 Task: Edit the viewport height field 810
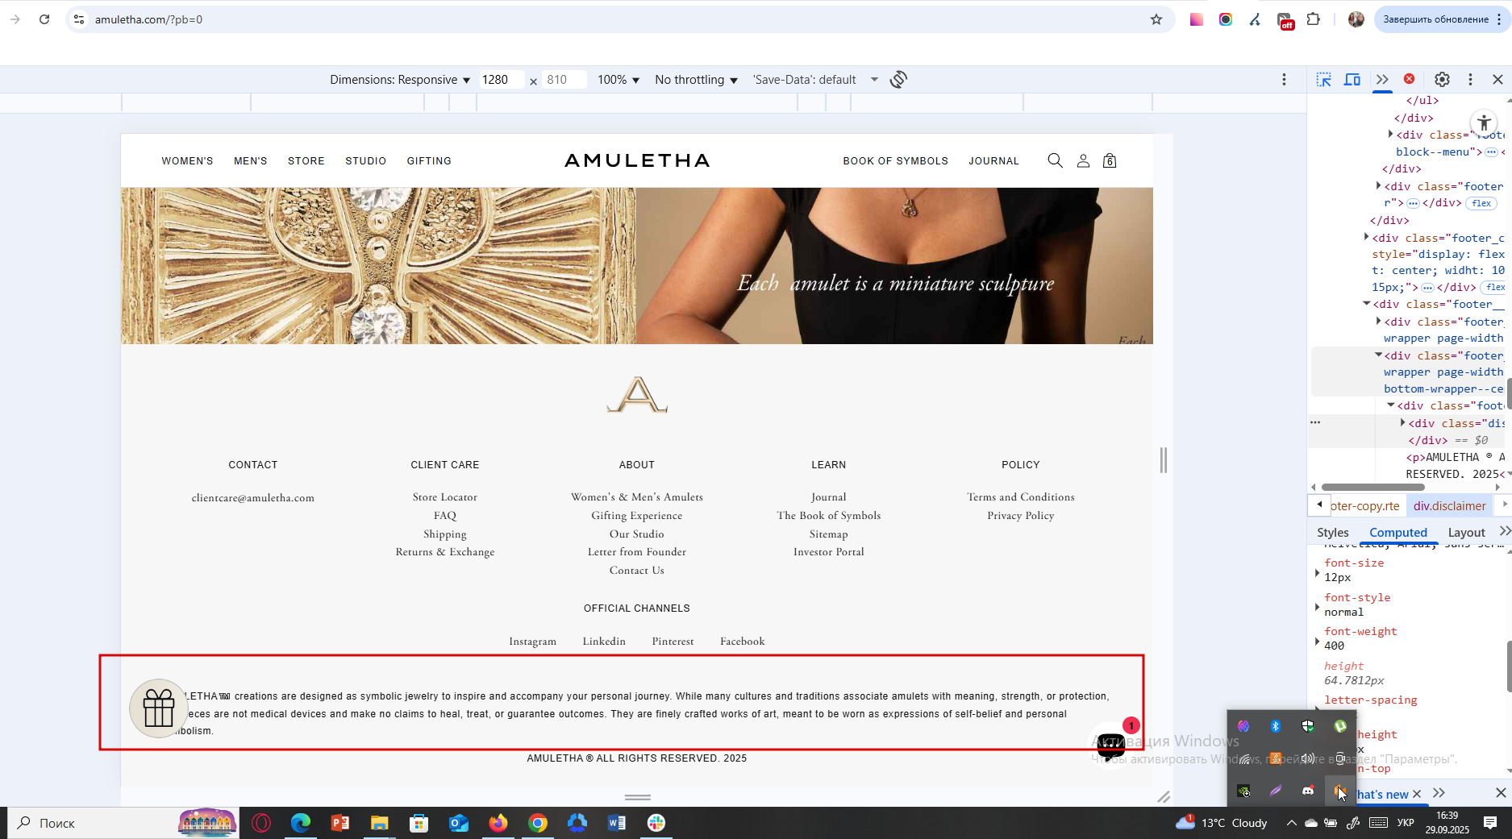[564, 80]
